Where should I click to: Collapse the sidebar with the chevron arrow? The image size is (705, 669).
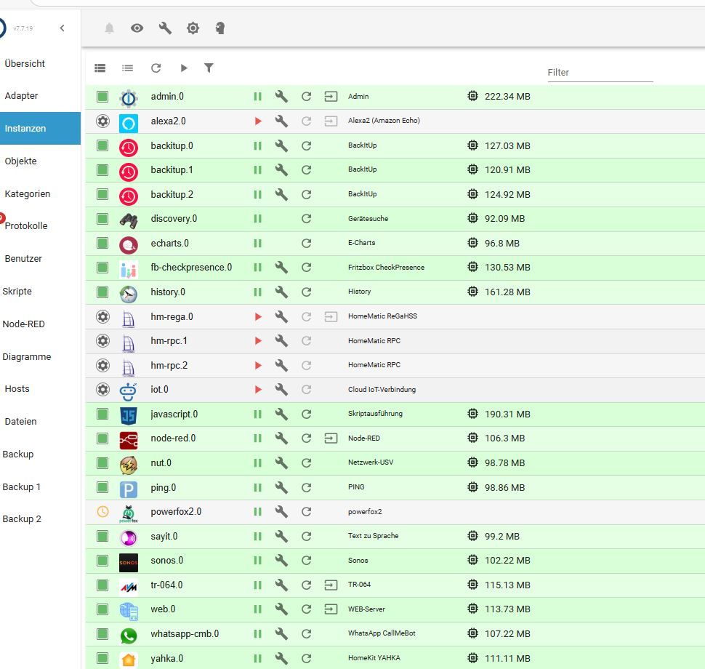[62, 28]
